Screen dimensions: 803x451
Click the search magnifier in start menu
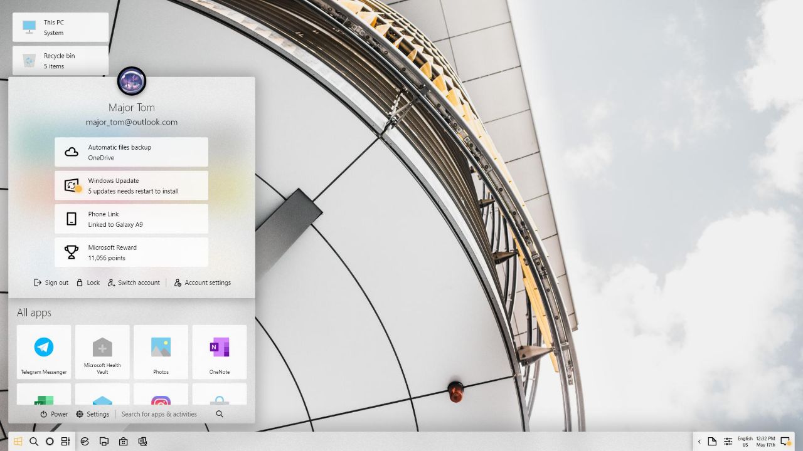pyautogui.click(x=220, y=414)
